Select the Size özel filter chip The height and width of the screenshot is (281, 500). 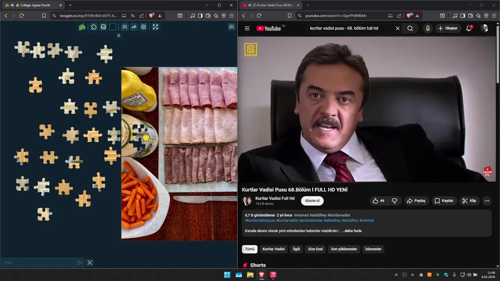pos(315,249)
